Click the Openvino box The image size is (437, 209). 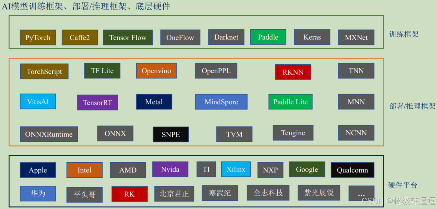pos(156,71)
